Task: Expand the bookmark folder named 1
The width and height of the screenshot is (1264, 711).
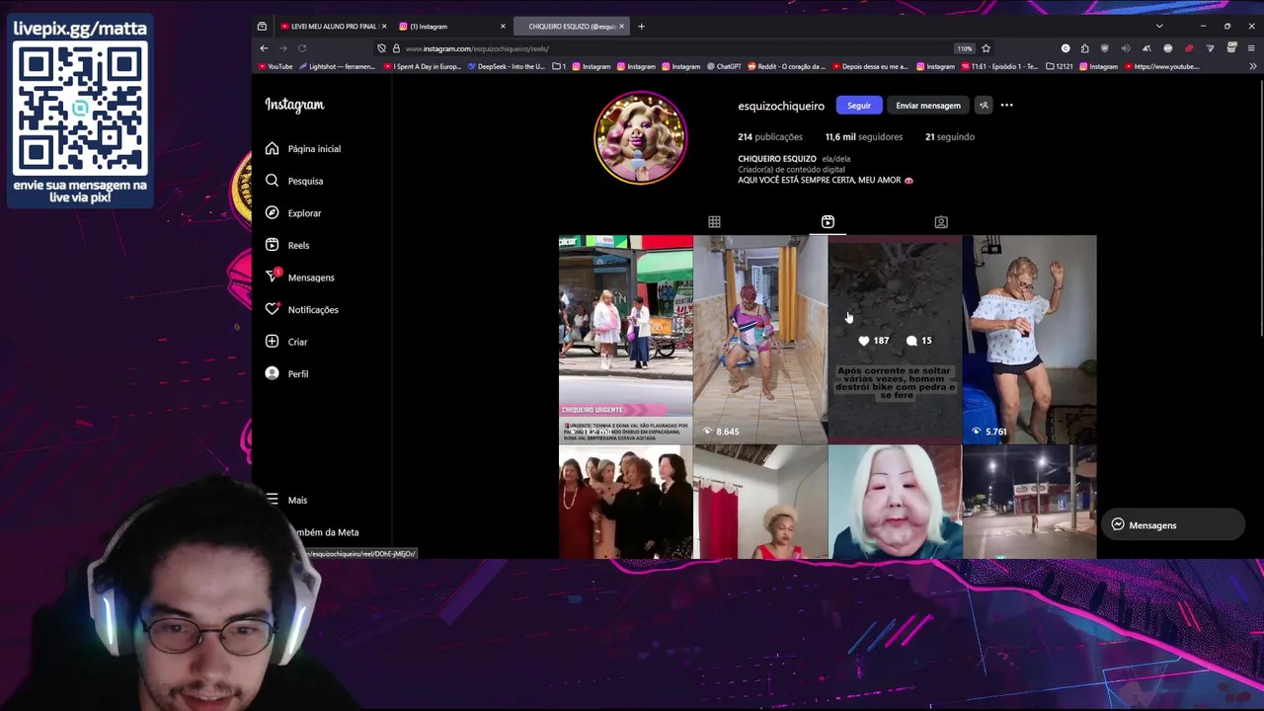Action: [559, 67]
